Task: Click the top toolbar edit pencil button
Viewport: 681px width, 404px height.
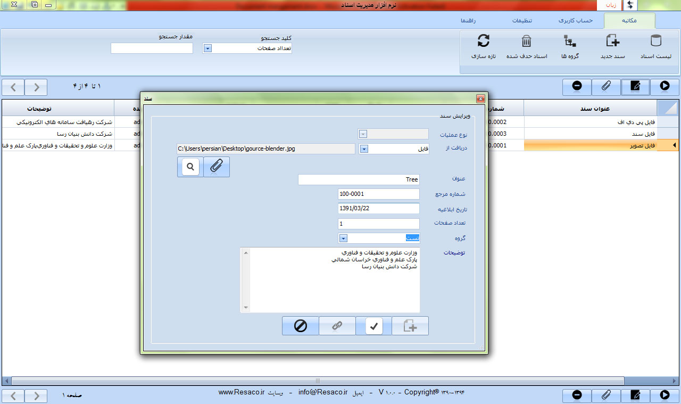Action: 635,86
